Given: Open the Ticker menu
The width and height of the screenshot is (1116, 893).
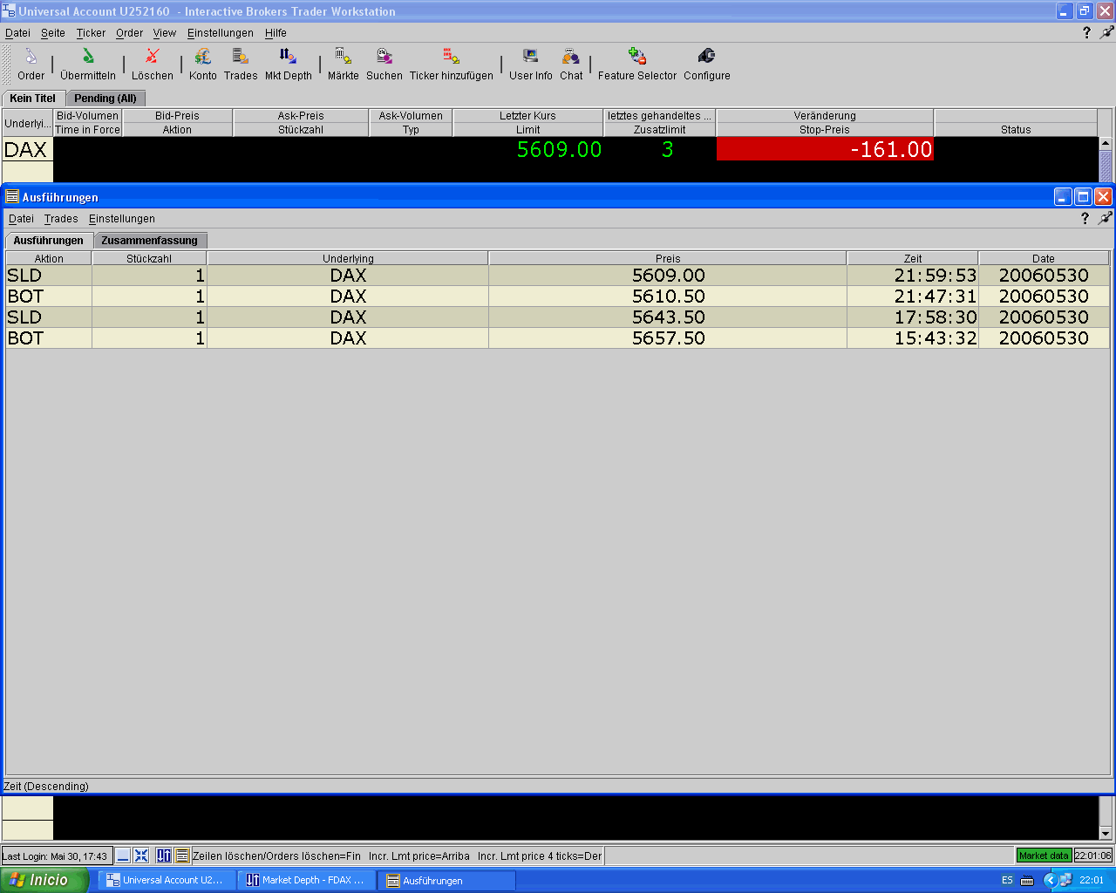Looking at the screenshot, I should point(91,33).
